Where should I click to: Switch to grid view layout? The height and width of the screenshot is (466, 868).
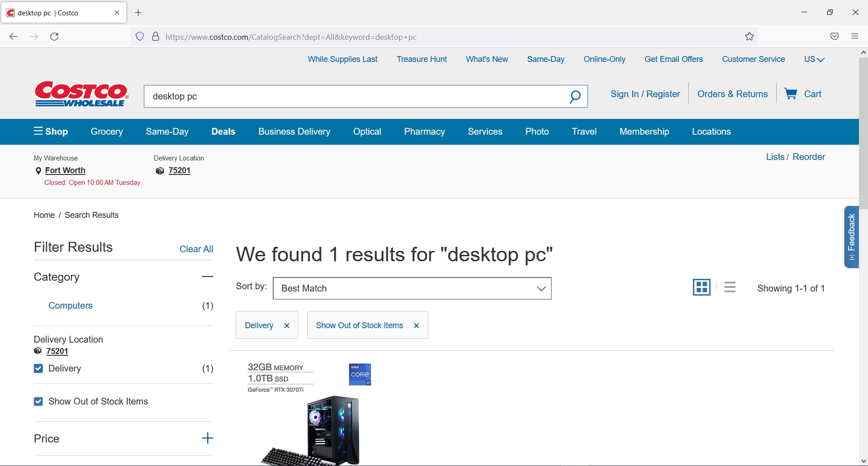[x=701, y=287]
